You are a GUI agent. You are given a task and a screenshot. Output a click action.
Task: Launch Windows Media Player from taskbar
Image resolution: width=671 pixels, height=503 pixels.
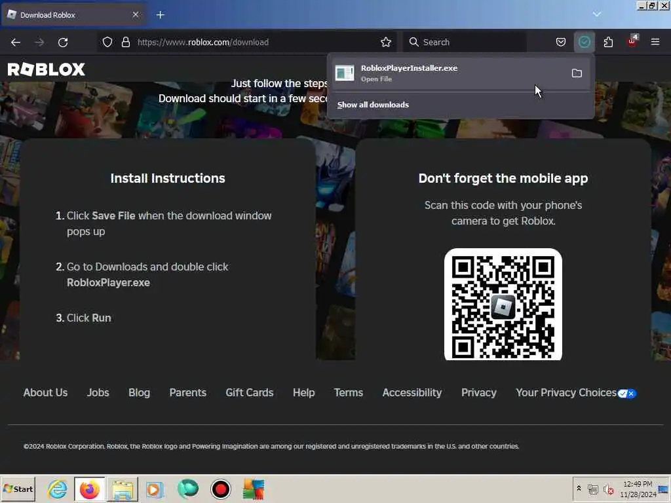pos(155,489)
